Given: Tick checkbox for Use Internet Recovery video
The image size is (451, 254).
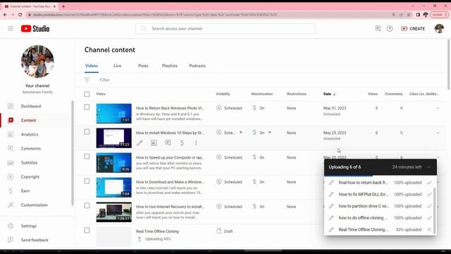Looking at the screenshot, I should click(x=87, y=205).
